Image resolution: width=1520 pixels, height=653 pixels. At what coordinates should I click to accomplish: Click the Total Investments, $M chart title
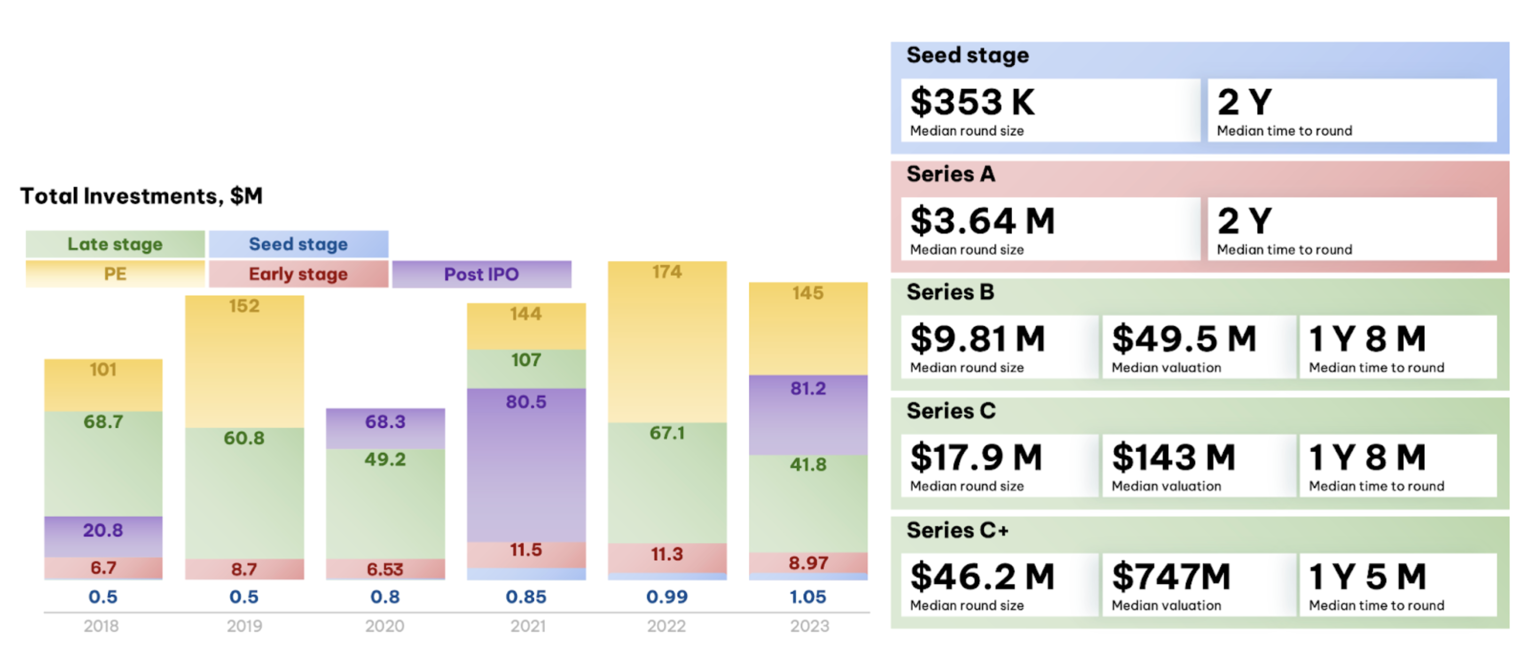coord(141,196)
